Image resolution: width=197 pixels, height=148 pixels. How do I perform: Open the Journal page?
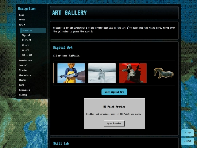coord(23,65)
